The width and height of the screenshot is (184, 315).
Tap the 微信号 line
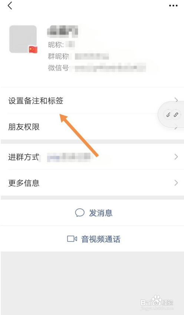pos(97,68)
